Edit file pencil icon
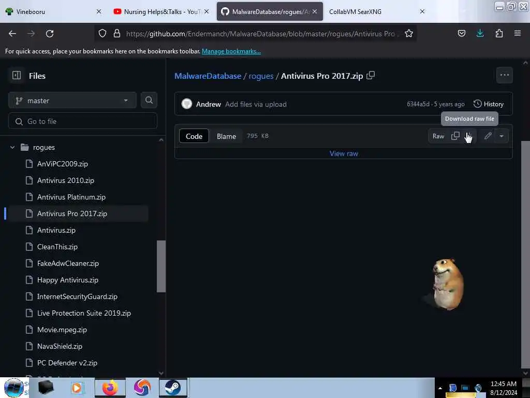 tap(488, 136)
